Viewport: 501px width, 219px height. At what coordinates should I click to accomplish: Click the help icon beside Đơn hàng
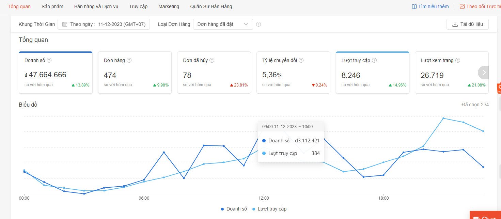point(129,60)
